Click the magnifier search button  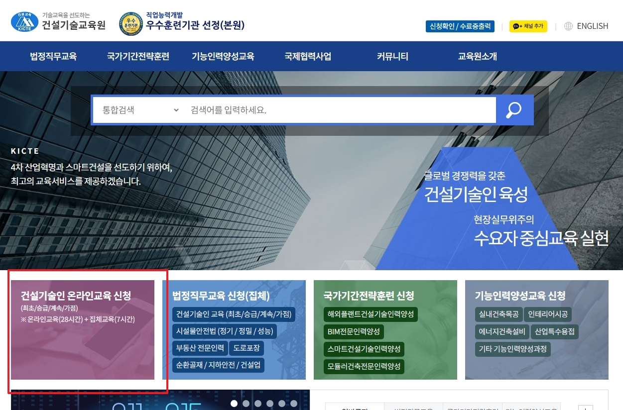pyautogui.click(x=514, y=110)
